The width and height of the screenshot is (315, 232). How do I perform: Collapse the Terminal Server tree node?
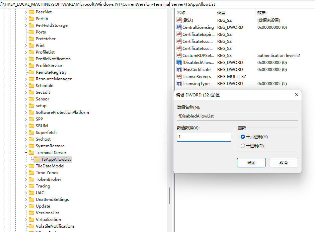[x=26, y=152]
